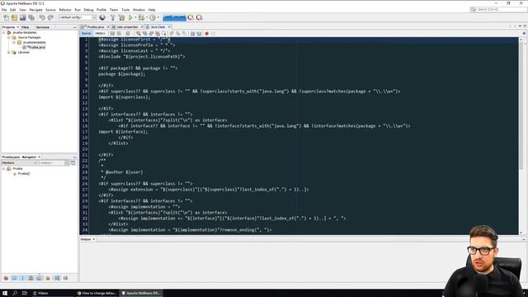Toggle the third Navigator filter button
This screenshot has height=297, width=528.
(22, 278)
